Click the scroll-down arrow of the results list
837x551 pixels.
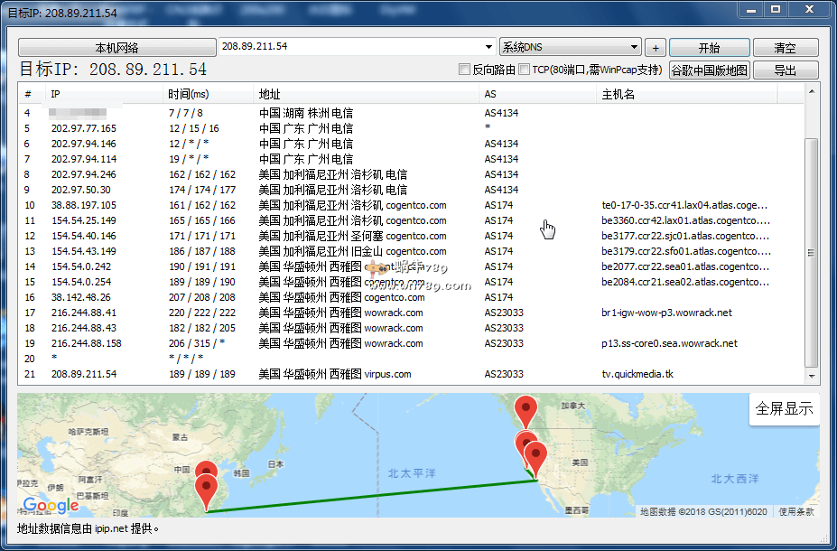click(813, 376)
